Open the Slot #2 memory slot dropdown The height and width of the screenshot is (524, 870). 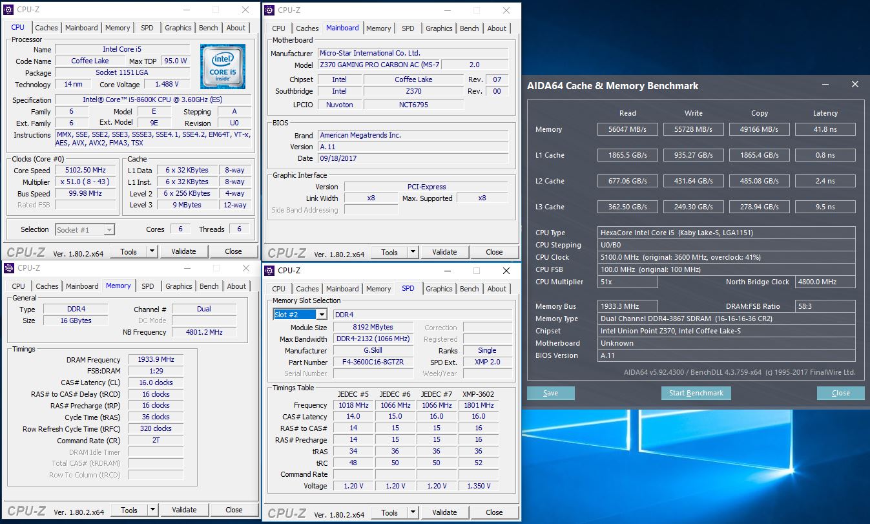(x=321, y=315)
